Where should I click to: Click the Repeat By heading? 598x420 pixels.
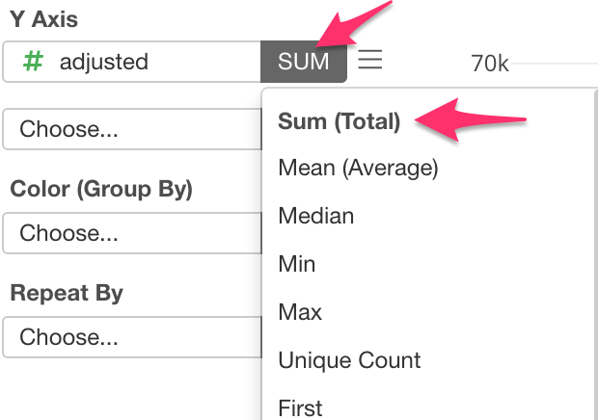(67, 293)
